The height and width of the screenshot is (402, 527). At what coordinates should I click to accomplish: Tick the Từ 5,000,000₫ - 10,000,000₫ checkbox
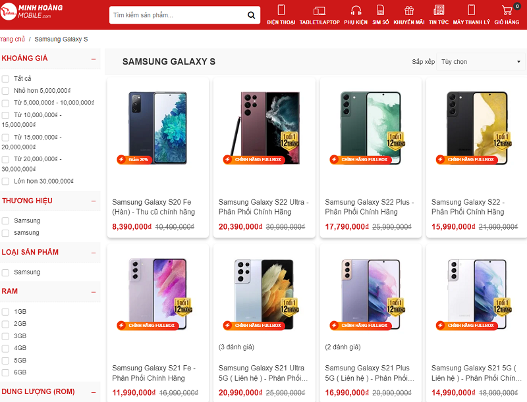pos(5,103)
